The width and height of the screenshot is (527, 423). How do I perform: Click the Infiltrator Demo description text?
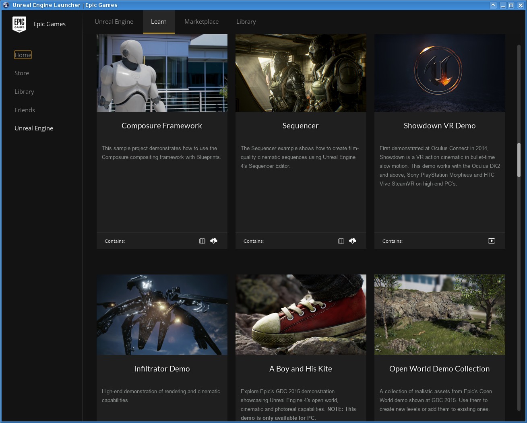pos(161,396)
